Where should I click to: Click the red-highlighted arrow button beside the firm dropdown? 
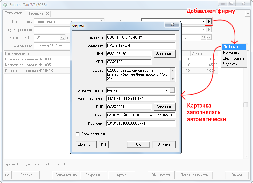[x=209, y=21]
